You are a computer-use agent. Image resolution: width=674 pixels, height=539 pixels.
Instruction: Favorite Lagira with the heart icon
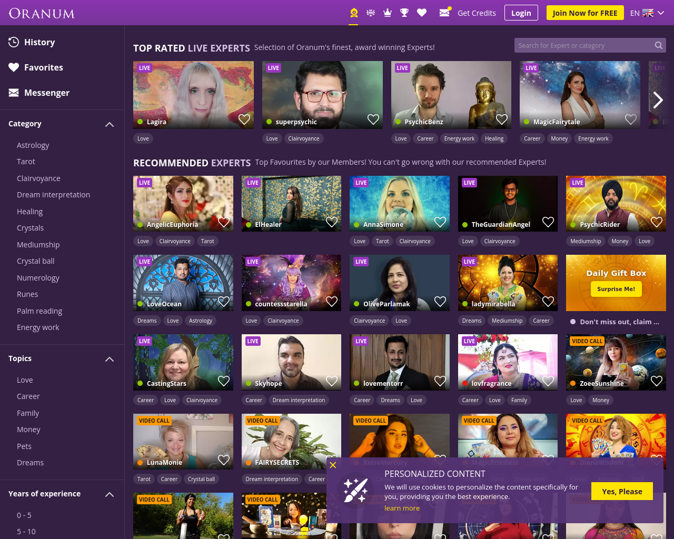(x=244, y=119)
